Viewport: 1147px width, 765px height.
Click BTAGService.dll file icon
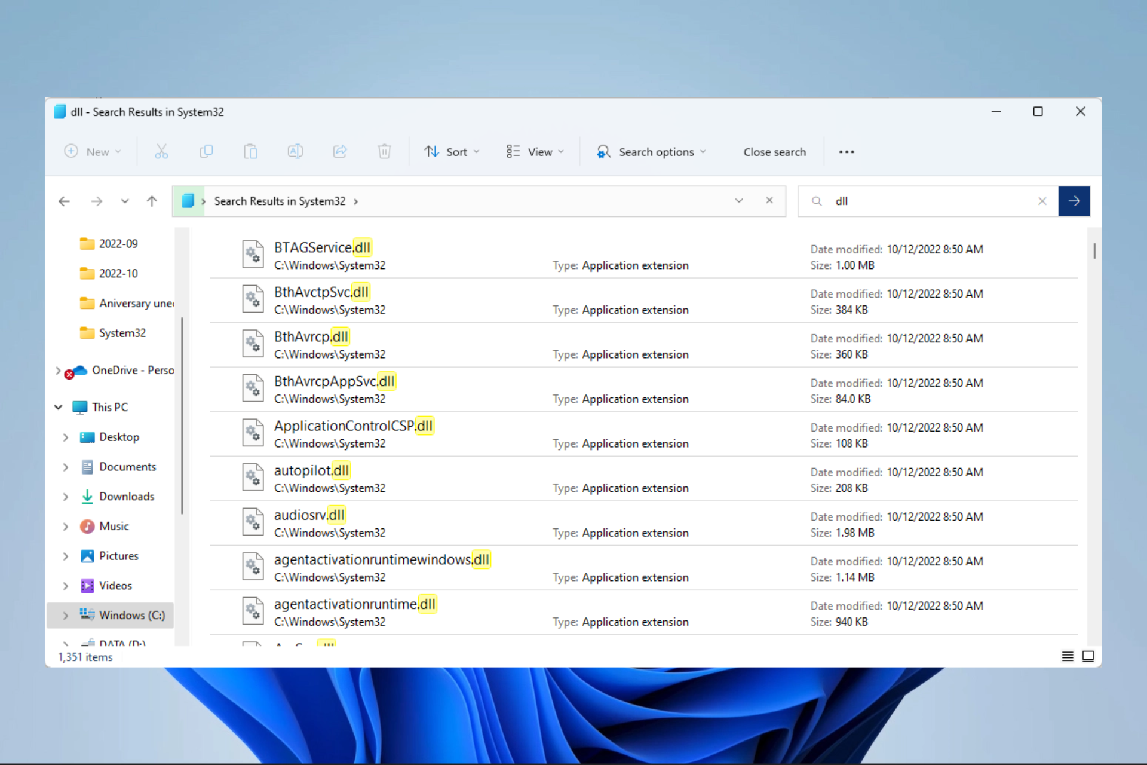coord(253,255)
